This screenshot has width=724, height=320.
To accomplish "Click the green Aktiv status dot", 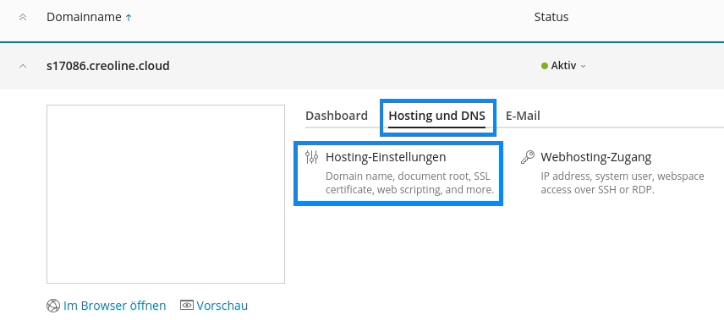I will tap(545, 66).
